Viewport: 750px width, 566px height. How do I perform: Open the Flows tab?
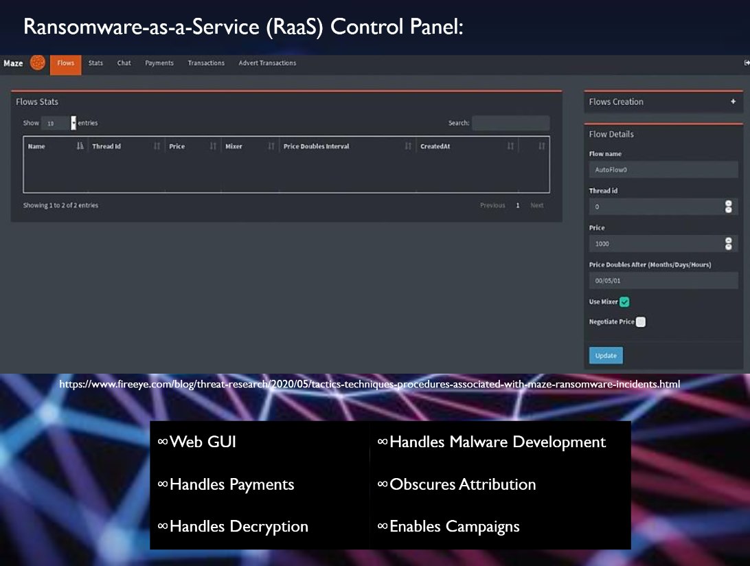coord(65,64)
